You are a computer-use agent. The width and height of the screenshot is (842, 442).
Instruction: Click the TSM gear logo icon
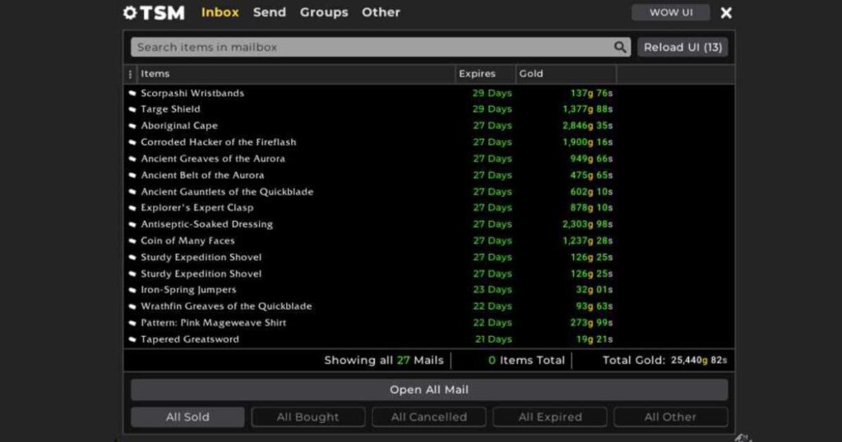[x=129, y=12]
